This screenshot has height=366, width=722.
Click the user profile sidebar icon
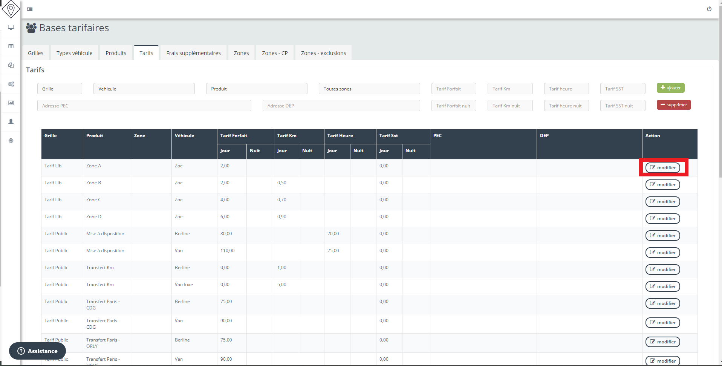pyautogui.click(x=11, y=122)
